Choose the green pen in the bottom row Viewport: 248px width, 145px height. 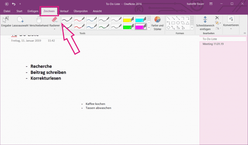coord(128,26)
